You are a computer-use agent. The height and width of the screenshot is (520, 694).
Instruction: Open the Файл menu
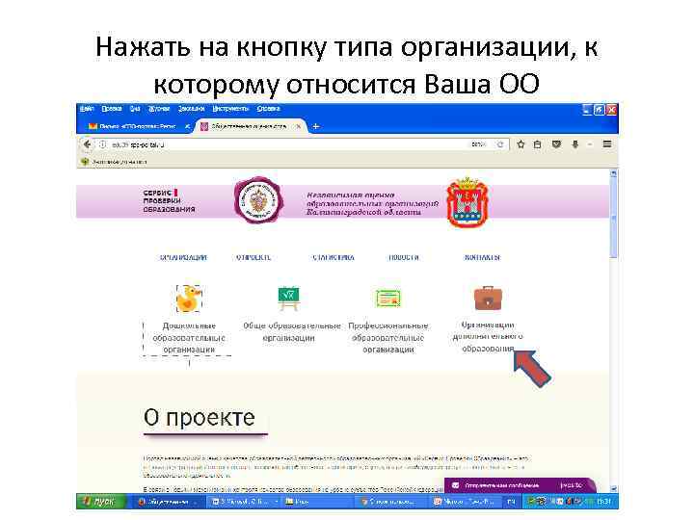[87, 109]
